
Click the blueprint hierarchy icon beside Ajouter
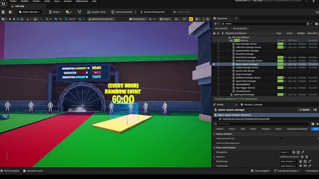(x=315, y=110)
